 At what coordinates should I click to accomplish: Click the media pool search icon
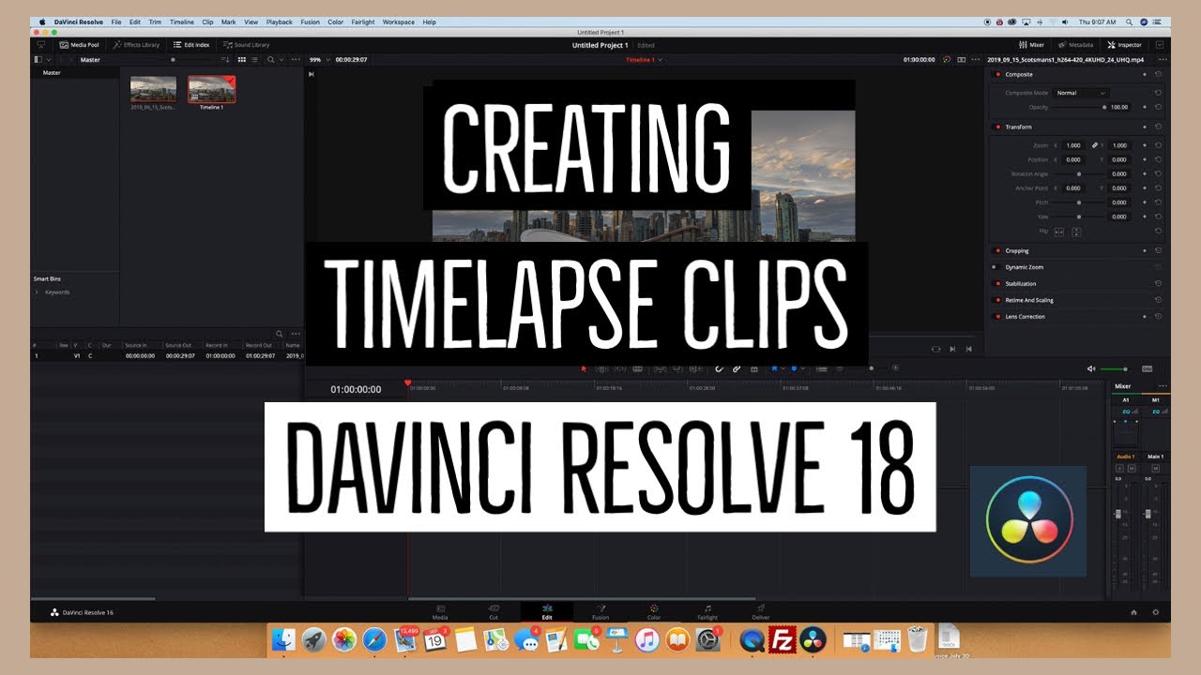tap(271, 60)
